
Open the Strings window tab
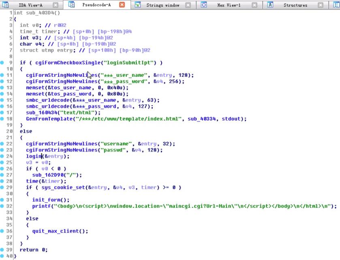tap(163, 5)
